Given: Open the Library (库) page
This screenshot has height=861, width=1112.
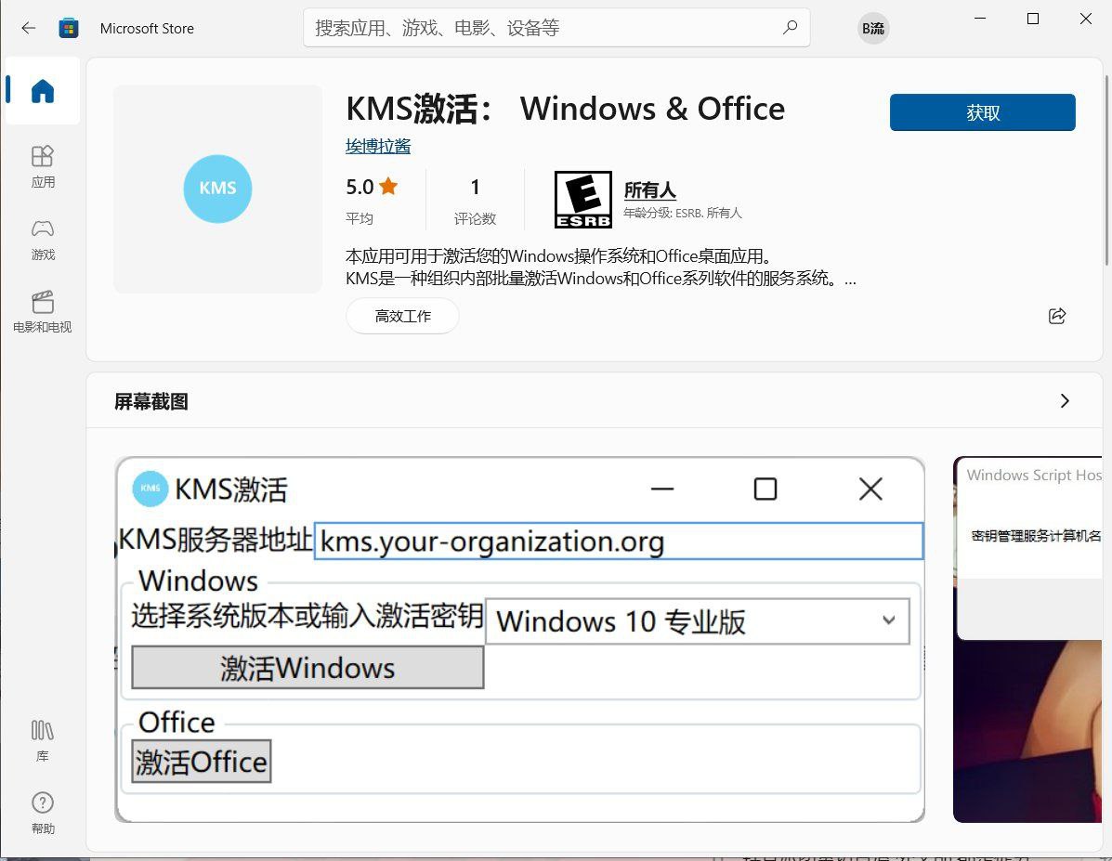Looking at the screenshot, I should (43, 739).
